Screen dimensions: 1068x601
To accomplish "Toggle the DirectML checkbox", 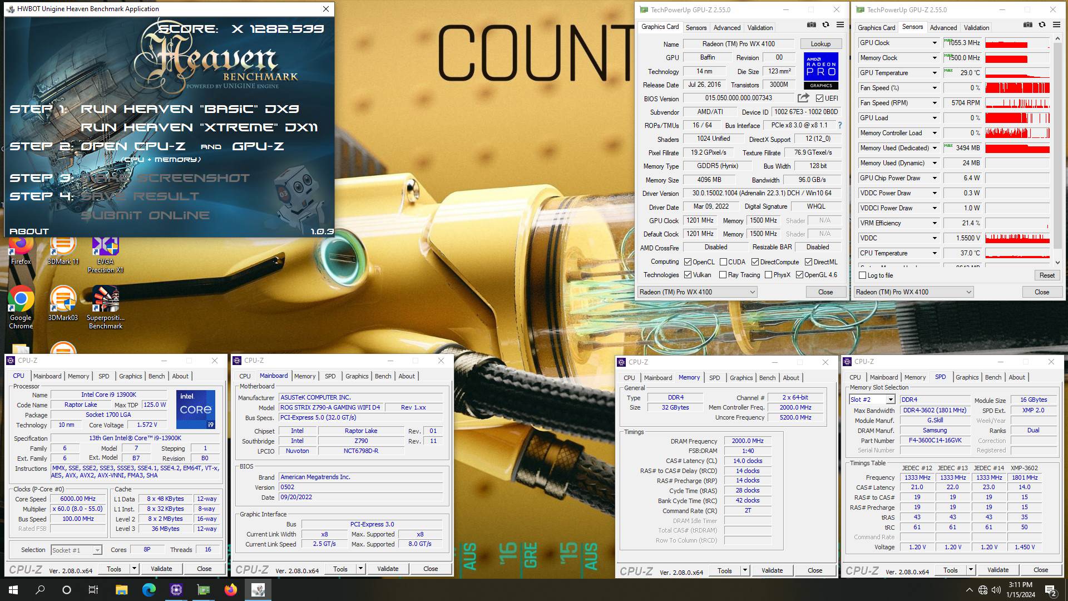I will [x=808, y=262].
